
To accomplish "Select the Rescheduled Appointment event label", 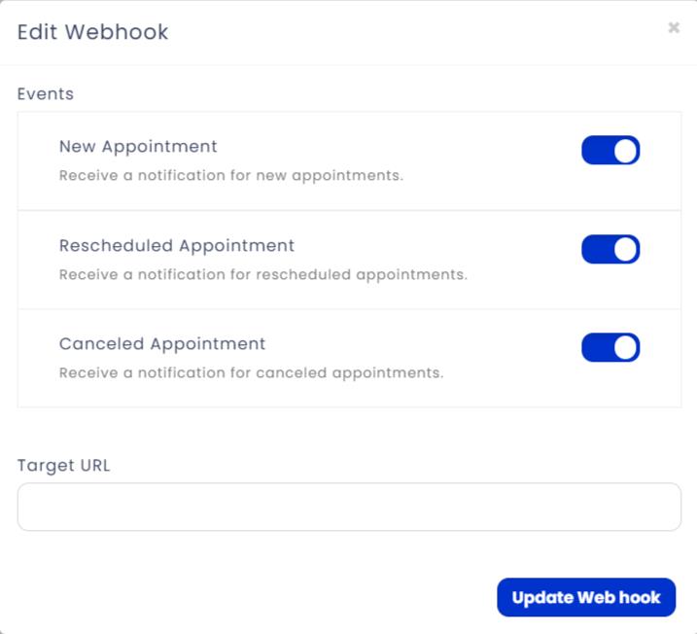I will pos(177,246).
